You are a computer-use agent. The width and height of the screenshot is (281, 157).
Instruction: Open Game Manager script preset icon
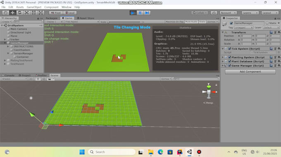pyautogui.click(x=275, y=66)
